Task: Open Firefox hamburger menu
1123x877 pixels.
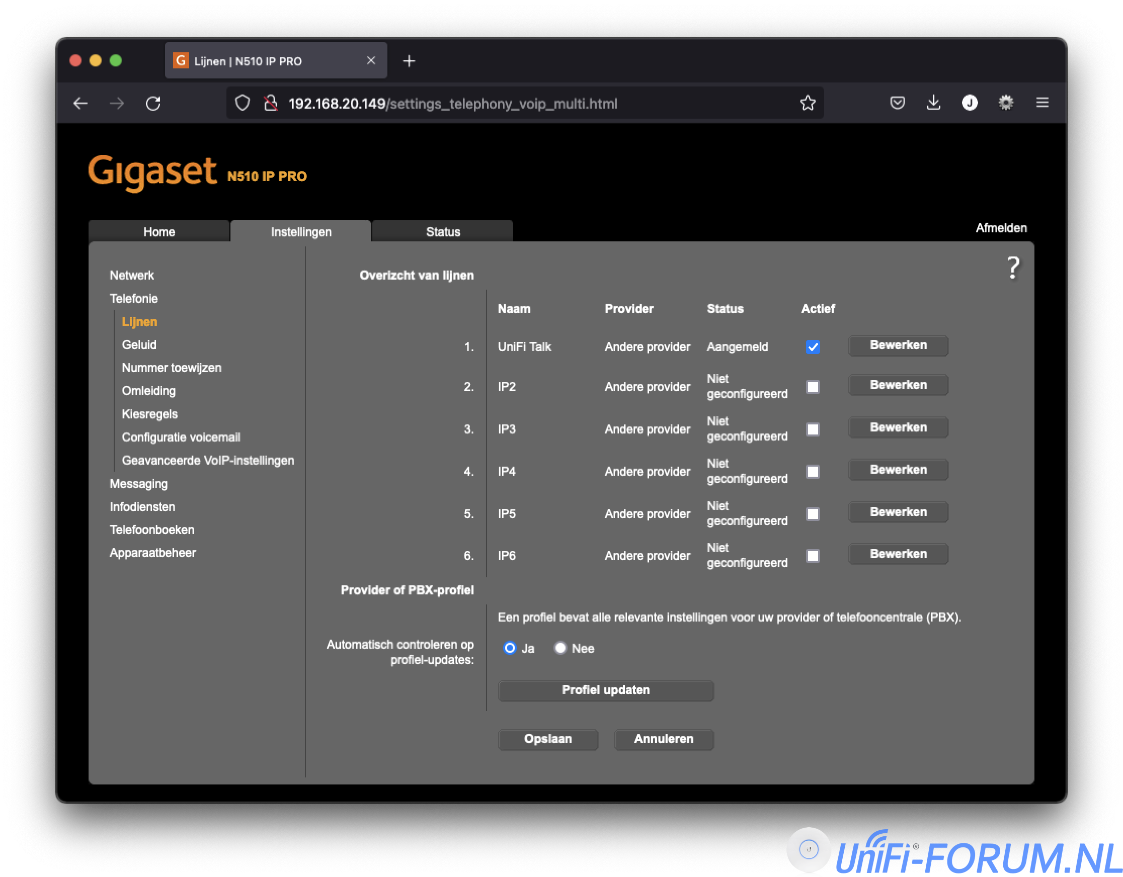Action: pos(1042,103)
